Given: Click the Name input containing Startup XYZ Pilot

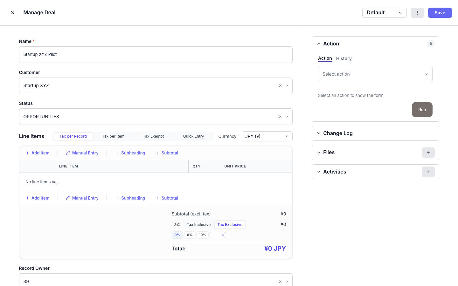Looking at the screenshot, I should (156, 54).
